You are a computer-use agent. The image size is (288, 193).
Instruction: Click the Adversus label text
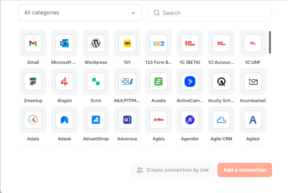pyautogui.click(x=127, y=139)
